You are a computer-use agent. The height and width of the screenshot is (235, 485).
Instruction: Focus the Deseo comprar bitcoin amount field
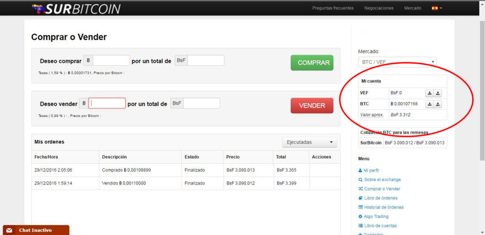pyautogui.click(x=111, y=60)
